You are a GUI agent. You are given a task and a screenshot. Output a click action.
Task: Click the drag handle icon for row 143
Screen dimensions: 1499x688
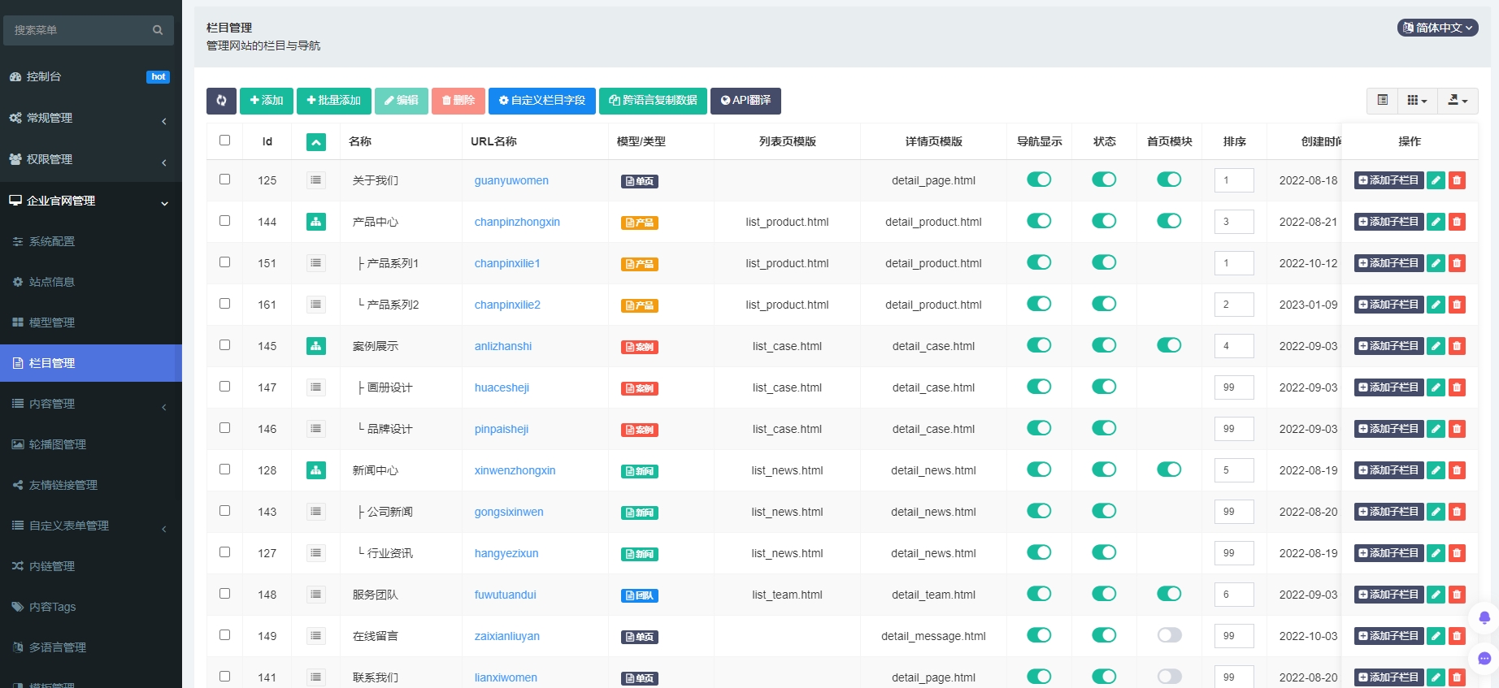(x=316, y=512)
